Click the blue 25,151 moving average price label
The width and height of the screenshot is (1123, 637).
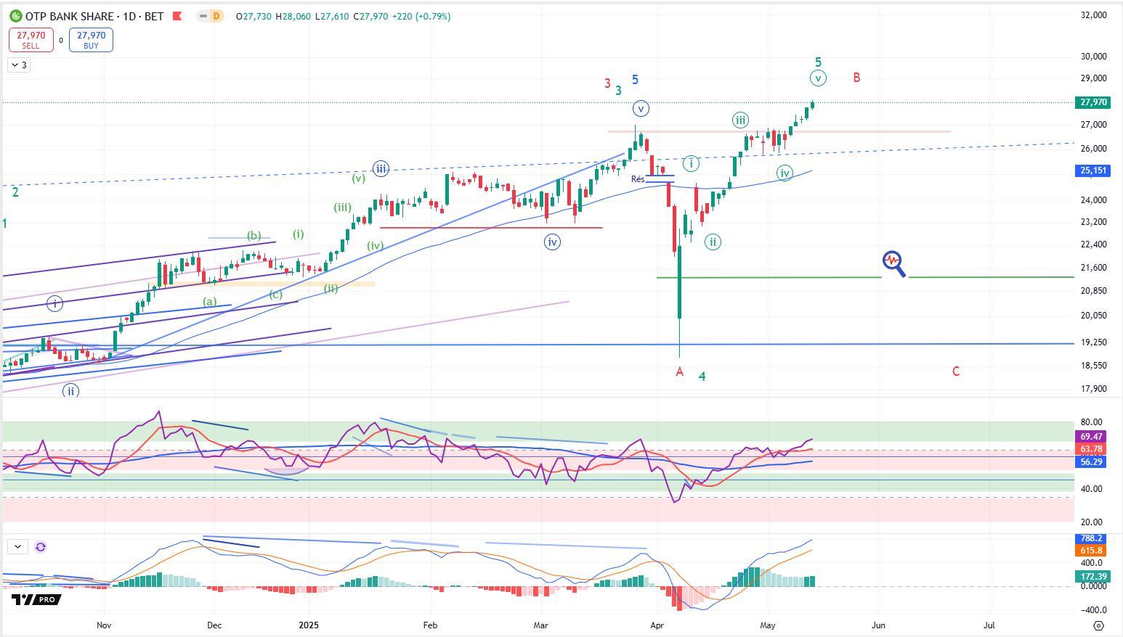pos(1092,170)
